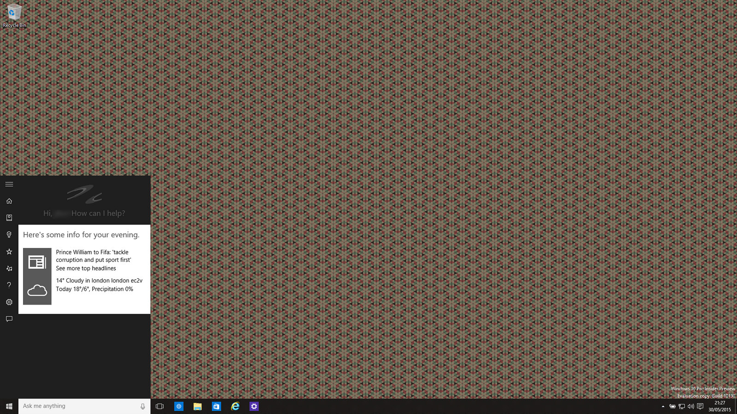Click the 'Ask me anything' search box
This screenshot has width=737, height=414.
pos(78,406)
